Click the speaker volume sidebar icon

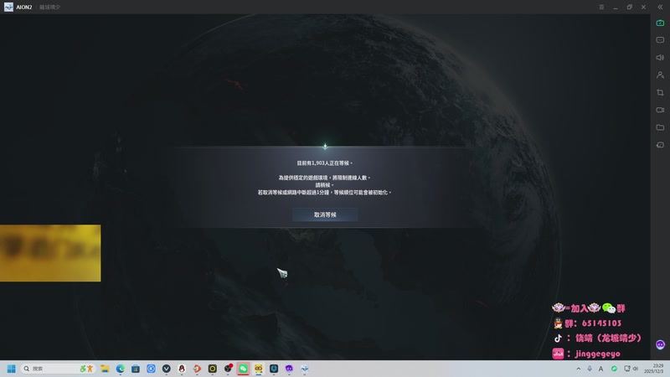[660, 57]
